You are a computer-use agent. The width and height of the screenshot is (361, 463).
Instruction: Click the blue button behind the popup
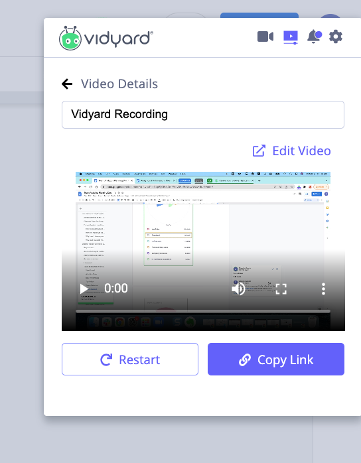[259, 15]
